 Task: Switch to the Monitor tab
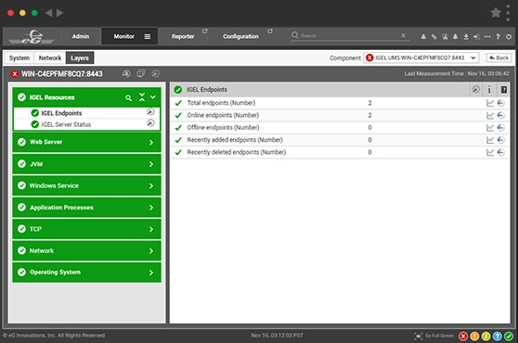(123, 36)
